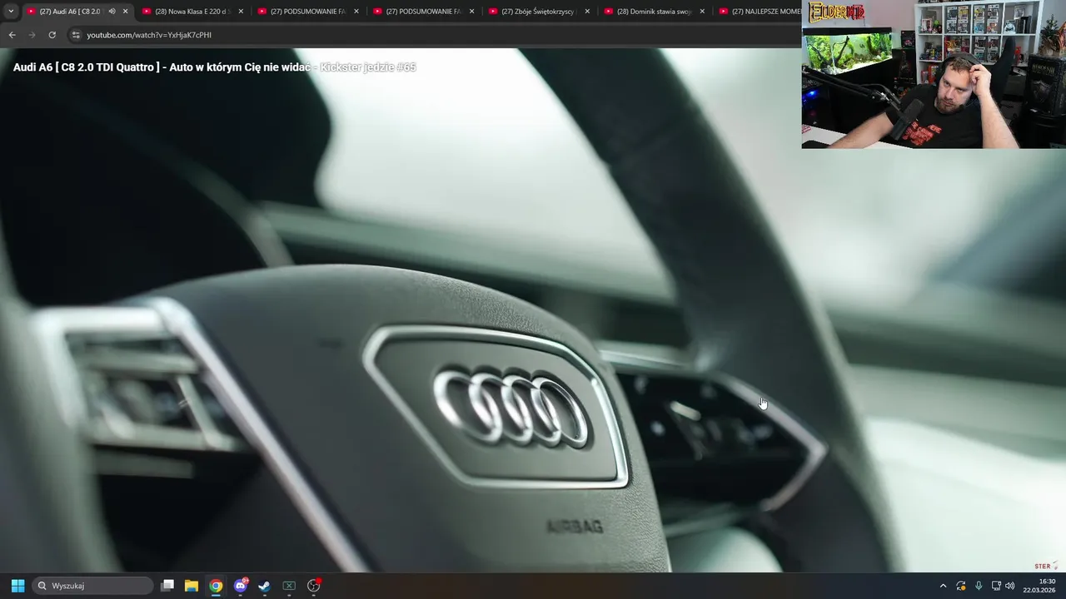Open Google Chrome from the taskbar
Viewport: 1066px width, 599px height.
click(x=216, y=586)
